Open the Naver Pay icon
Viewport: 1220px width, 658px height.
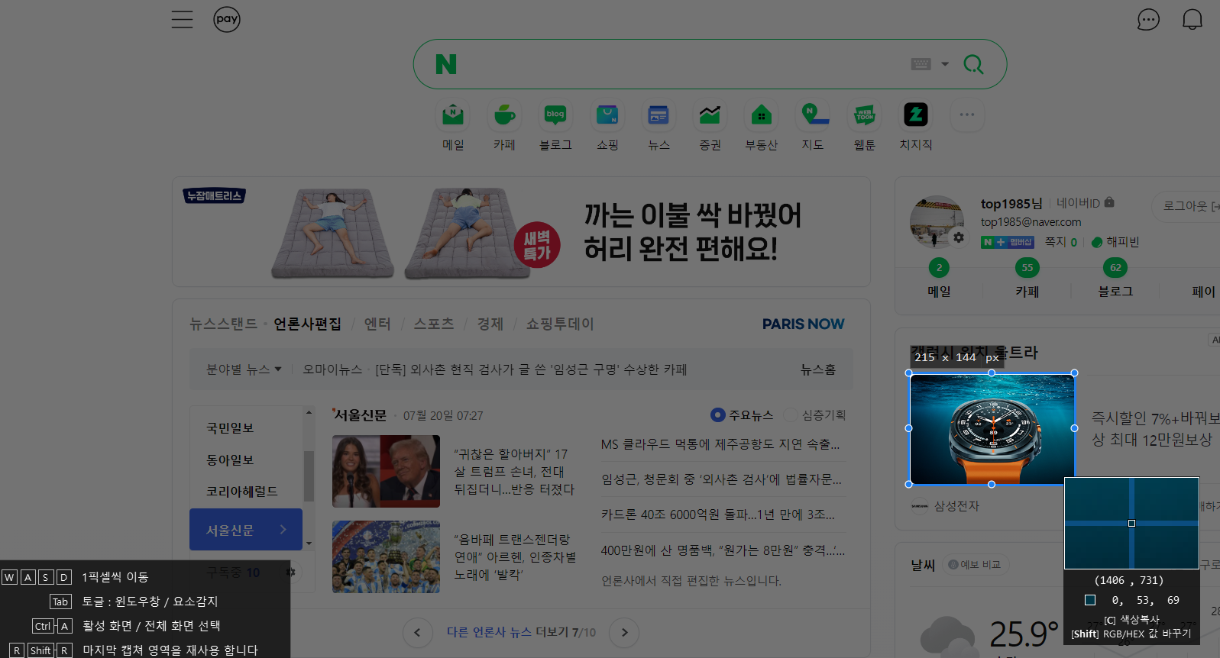pyautogui.click(x=227, y=19)
